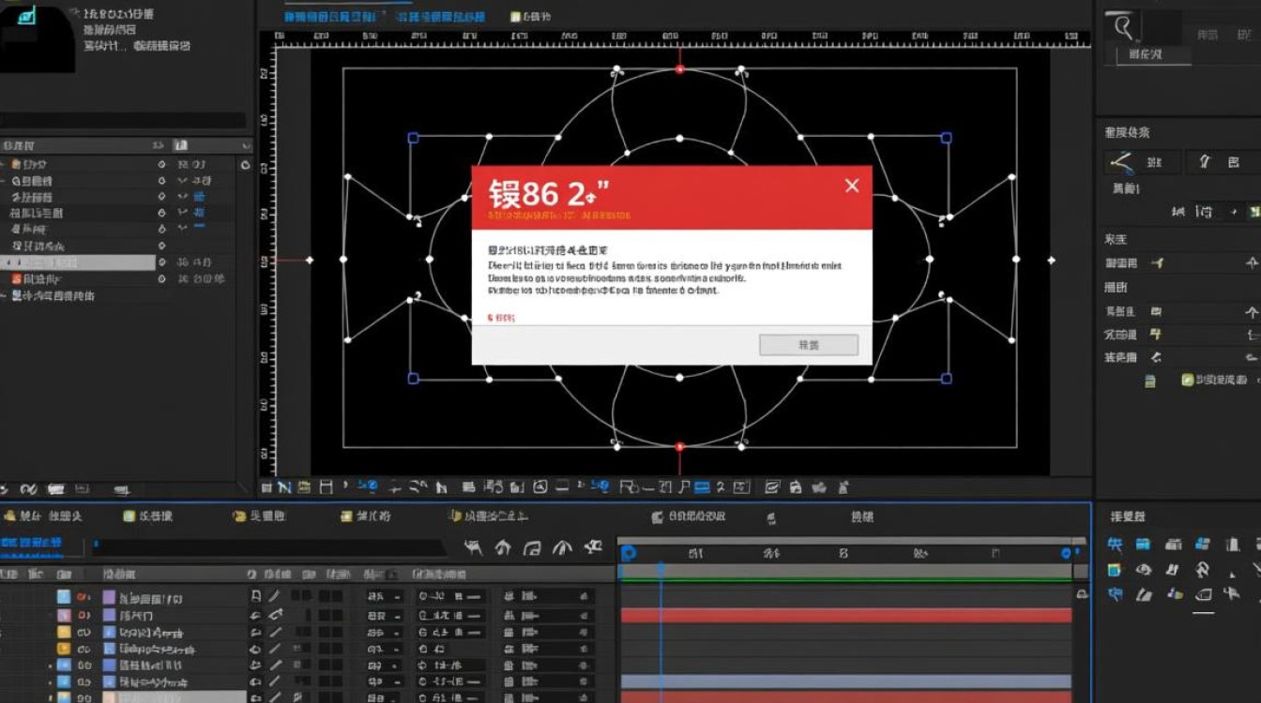
Task: Select the highlighted gray row in the project panel
Action: click(78, 262)
